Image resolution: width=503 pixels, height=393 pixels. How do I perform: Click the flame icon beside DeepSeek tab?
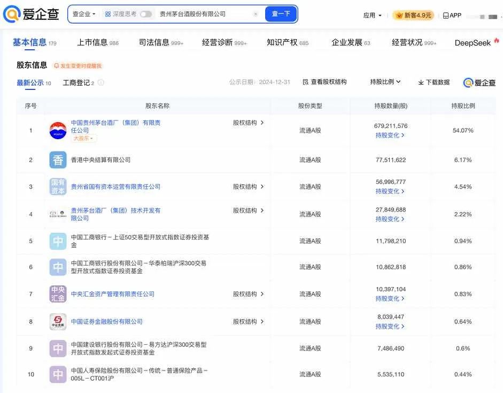tap(496, 40)
